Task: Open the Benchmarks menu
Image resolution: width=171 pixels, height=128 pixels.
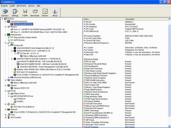Action: point(22,6)
